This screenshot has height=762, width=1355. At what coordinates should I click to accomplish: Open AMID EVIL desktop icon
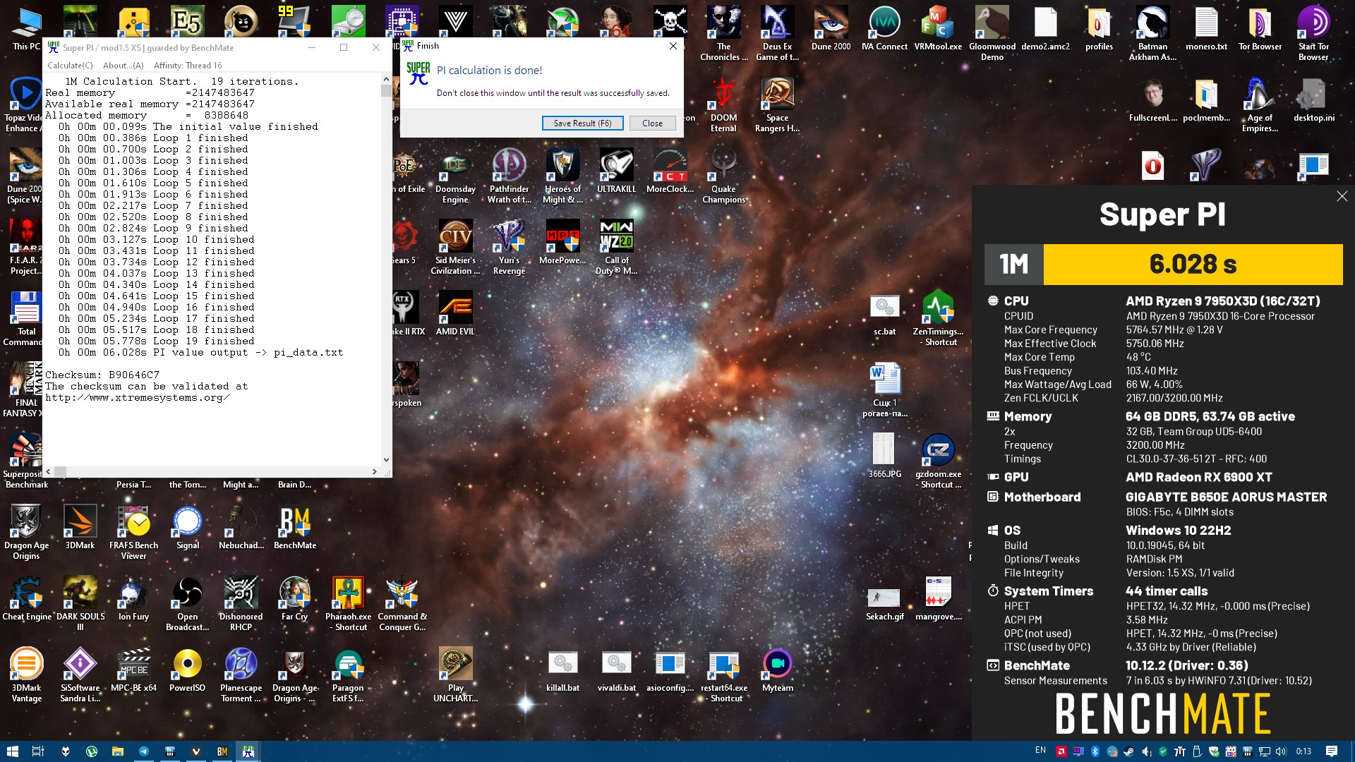coord(456,314)
